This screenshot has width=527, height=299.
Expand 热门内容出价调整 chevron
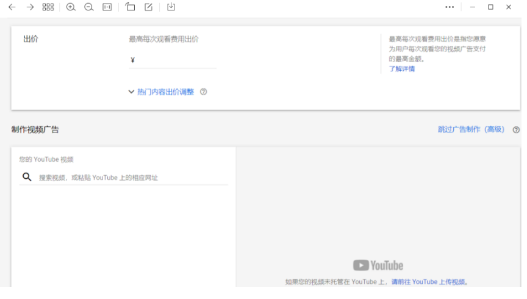131,92
